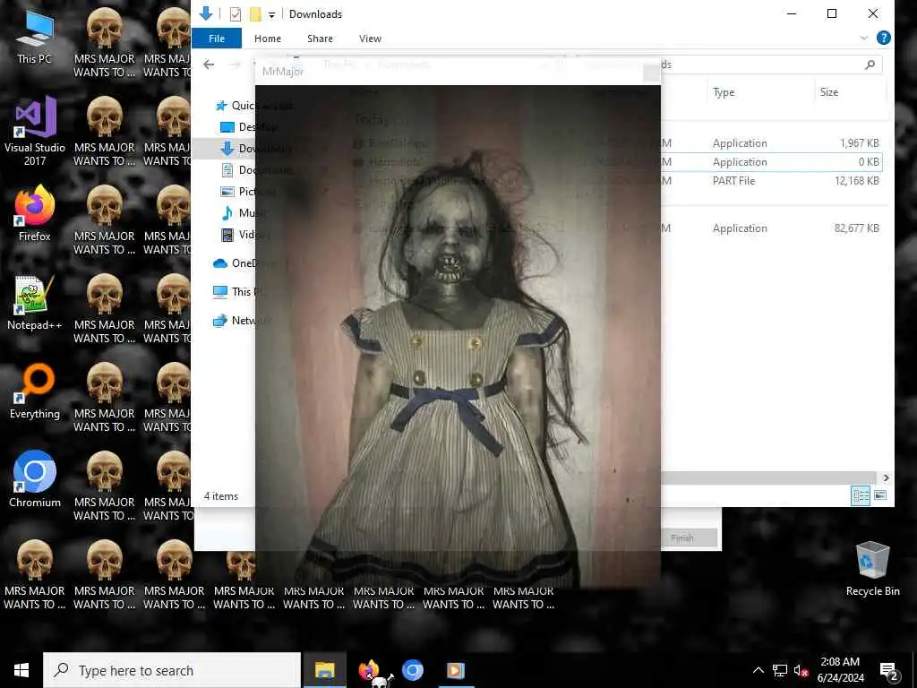Image resolution: width=917 pixels, height=688 pixels.
Task: Click horizontal scrollbar right arrow
Action: pyautogui.click(x=886, y=478)
